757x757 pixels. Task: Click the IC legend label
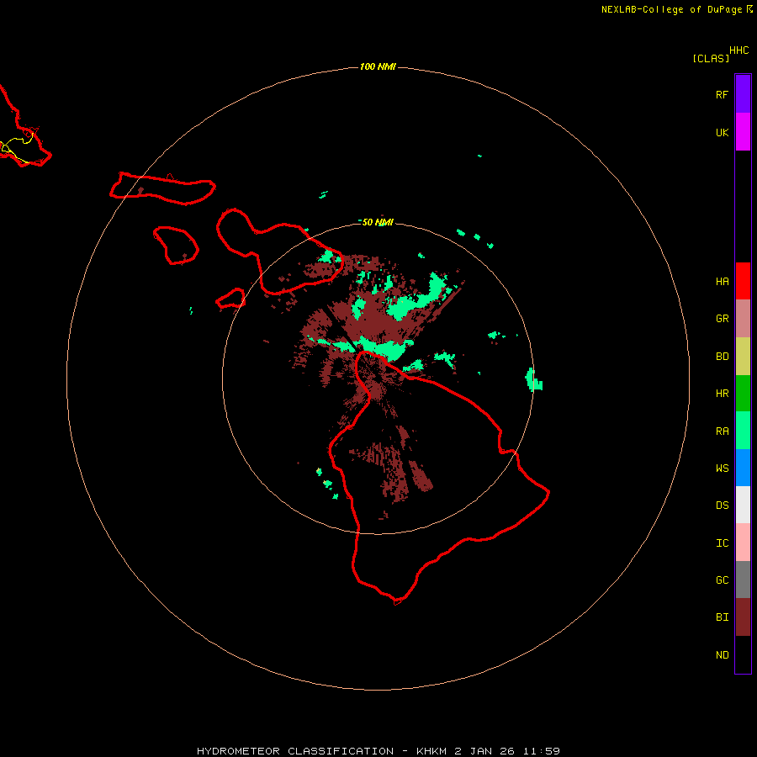[x=723, y=543]
